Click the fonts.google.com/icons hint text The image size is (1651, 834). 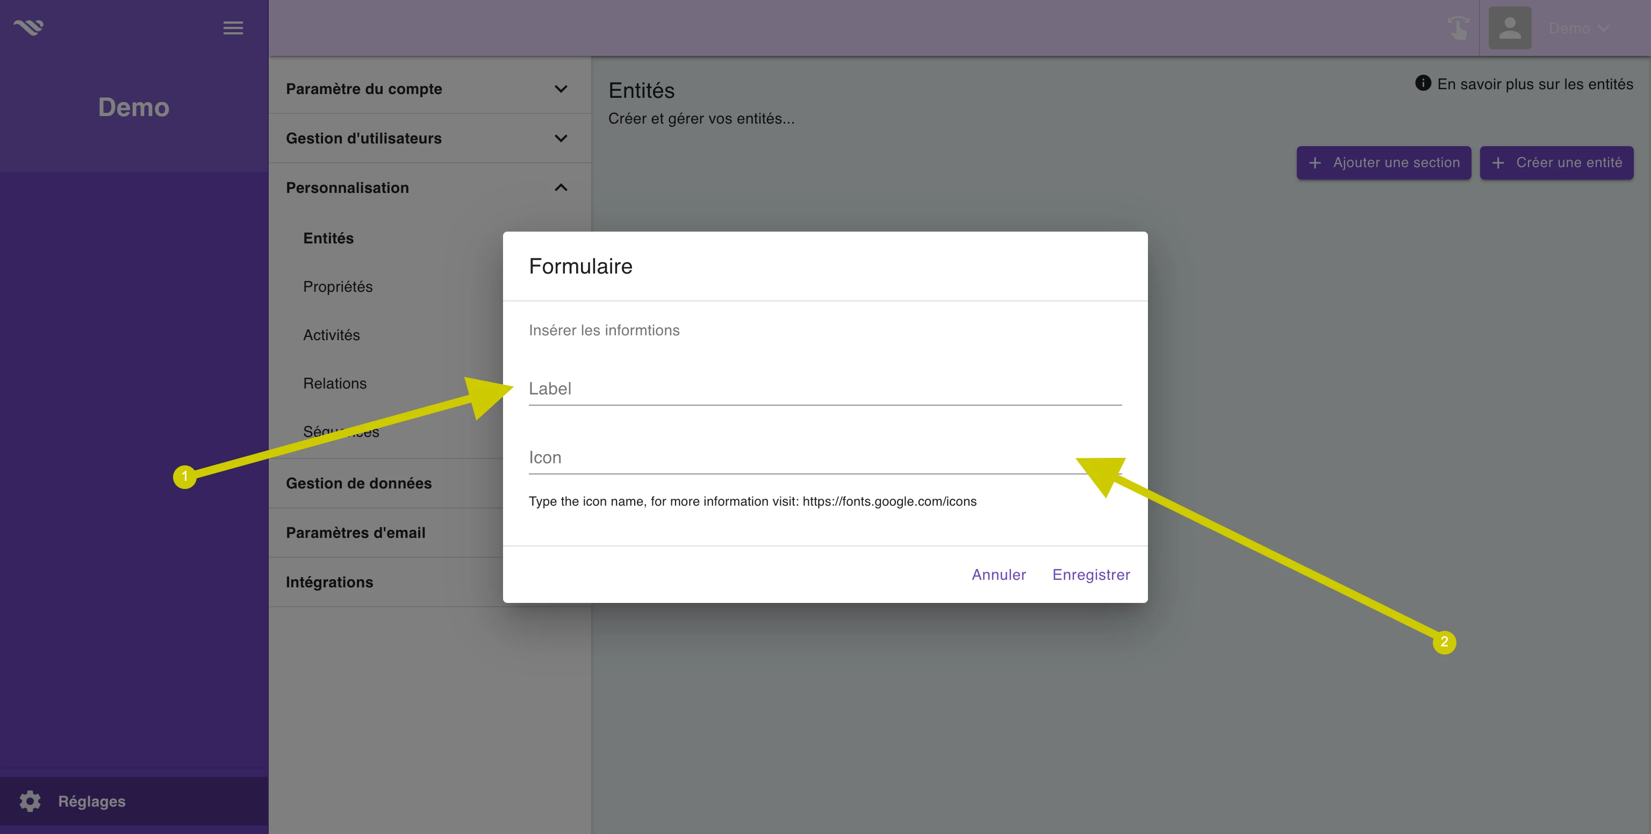tap(752, 501)
